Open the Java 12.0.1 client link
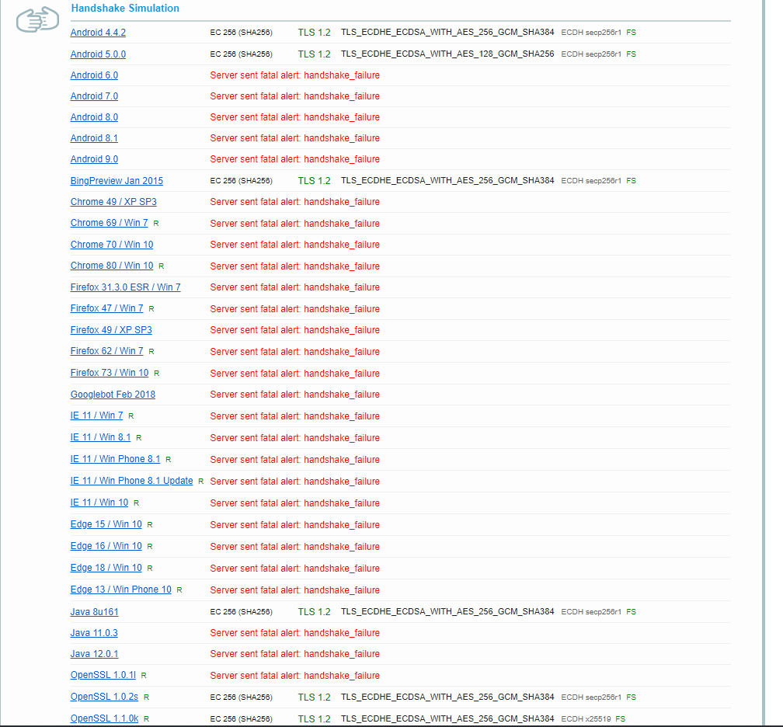The image size is (783, 727). [x=94, y=654]
